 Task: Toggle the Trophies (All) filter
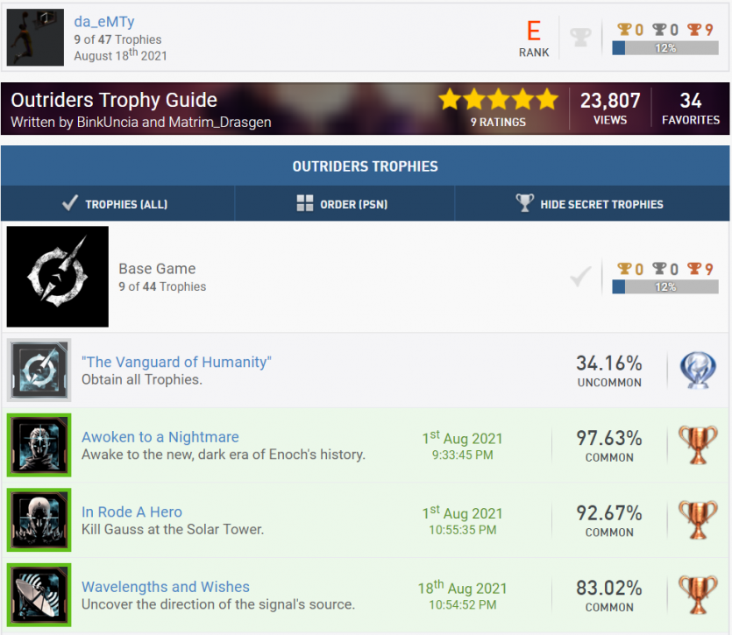point(117,204)
